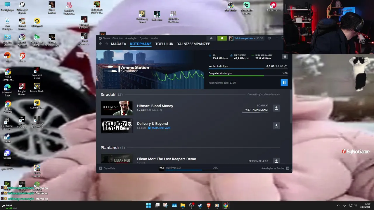Image resolution: width=374 pixels, height=210 pixels.
Task: Open the AmmoStation Simulator banner
Action: click(x=150, y=69)
